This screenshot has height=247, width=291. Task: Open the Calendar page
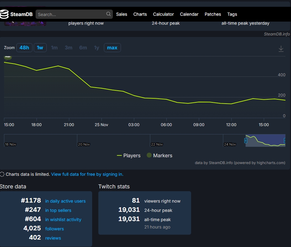click(189, 14)
